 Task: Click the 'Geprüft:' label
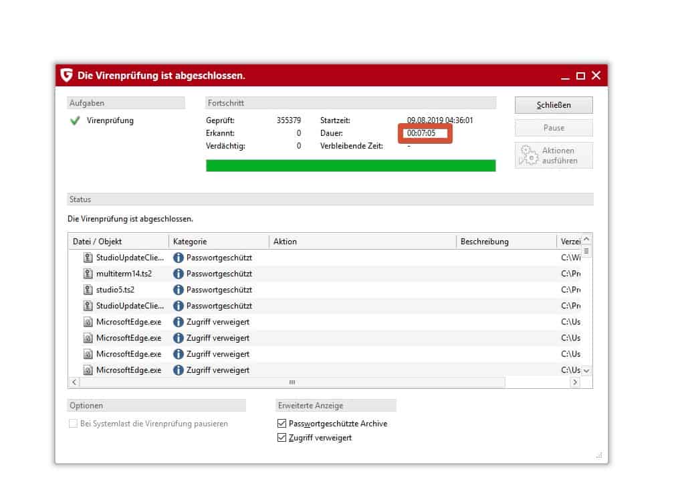pyautogui.click(x=220, y=120)
